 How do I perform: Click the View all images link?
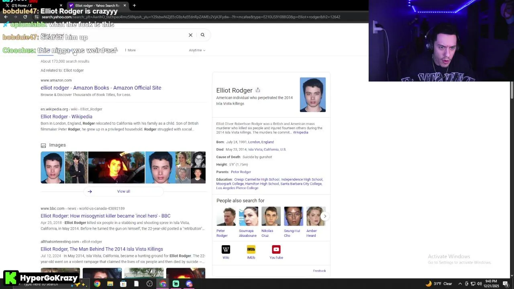coord(124,191)
